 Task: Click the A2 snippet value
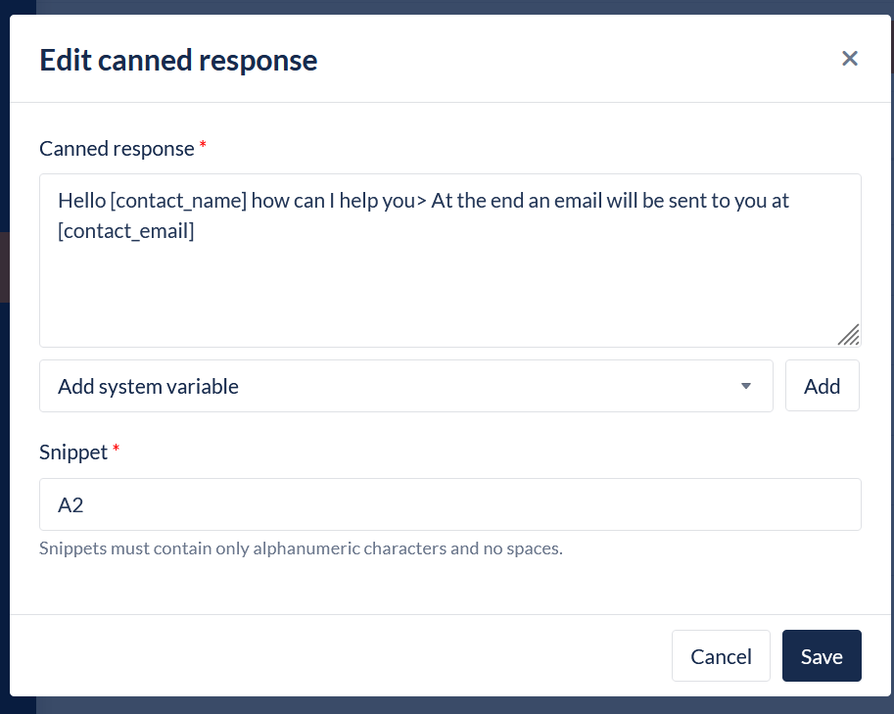[x=71, y=505]
